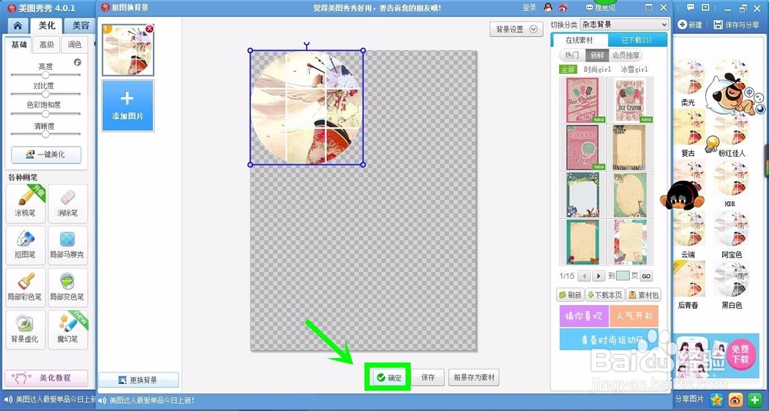Switch to the 美容 tab
This screenshot has width=769, height=411.
[x=81, y=25]
